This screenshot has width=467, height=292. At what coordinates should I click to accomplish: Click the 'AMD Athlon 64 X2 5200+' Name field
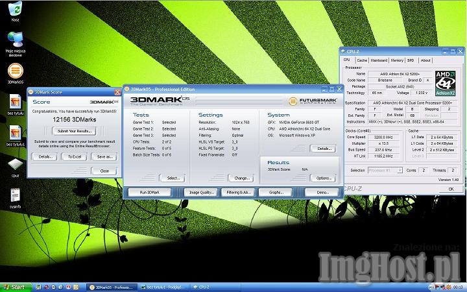[400, 73]
